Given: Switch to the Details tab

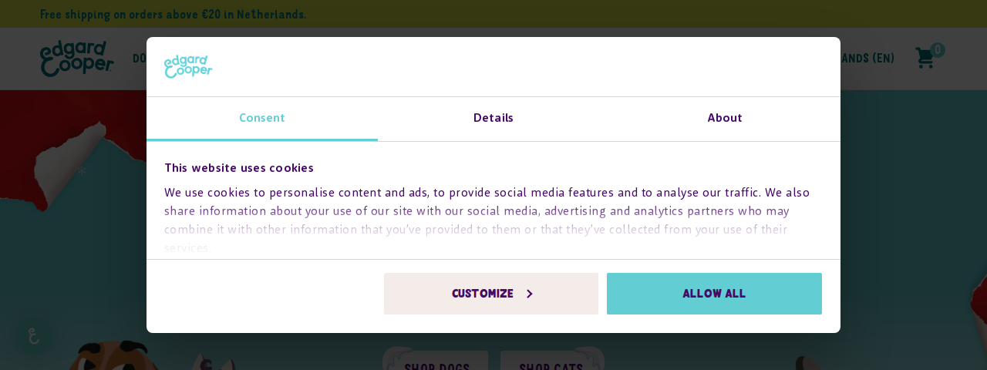Looking at the screenshot, I should coord(493,119).
